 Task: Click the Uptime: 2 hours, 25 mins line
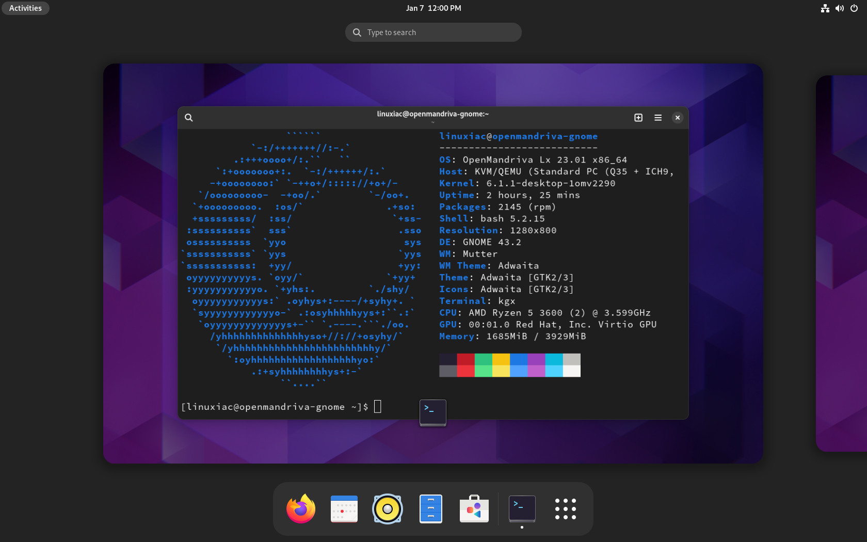tap(510, 195)
